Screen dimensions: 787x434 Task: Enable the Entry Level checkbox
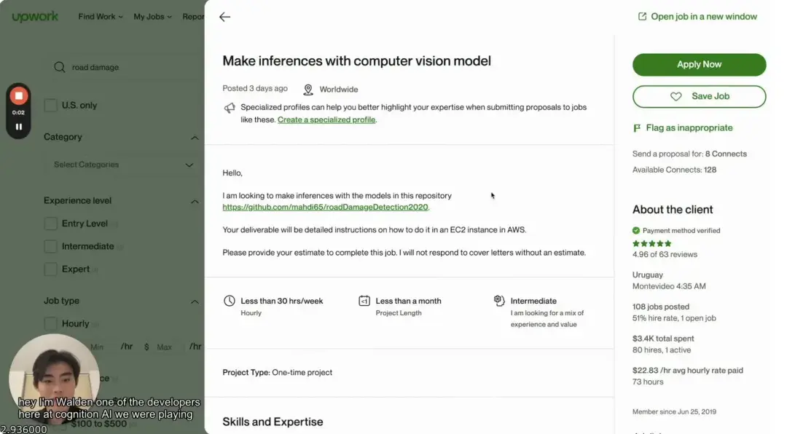(x=50, y=224)
